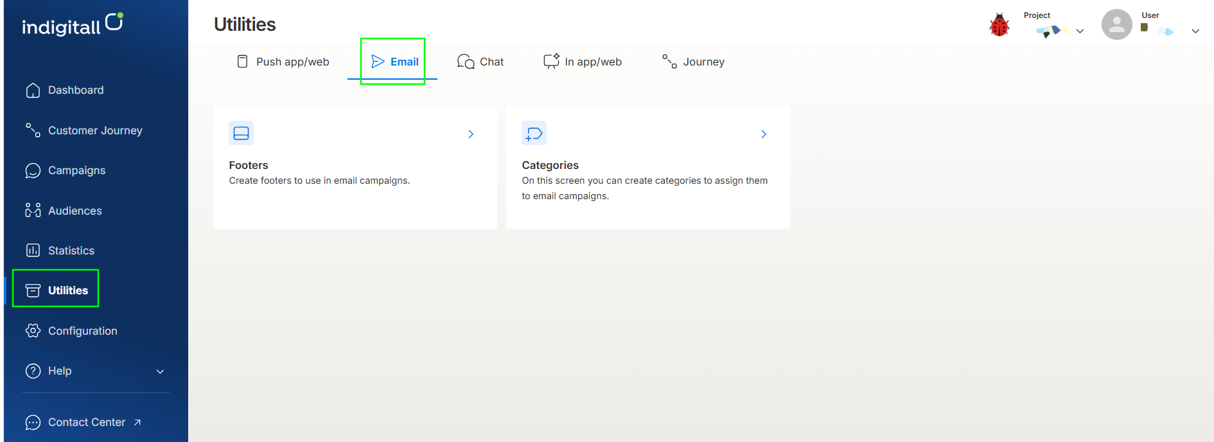
Task: Click the Footers card icon
Action: [x=242, y=133]
